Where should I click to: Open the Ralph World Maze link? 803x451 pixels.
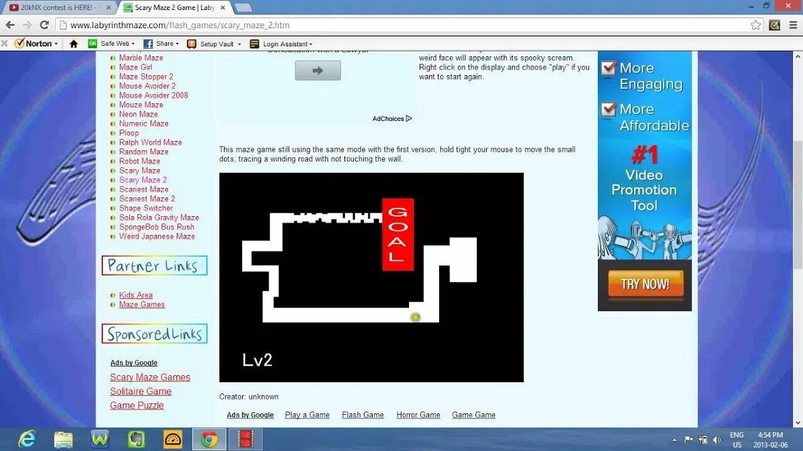pos(151,142)
